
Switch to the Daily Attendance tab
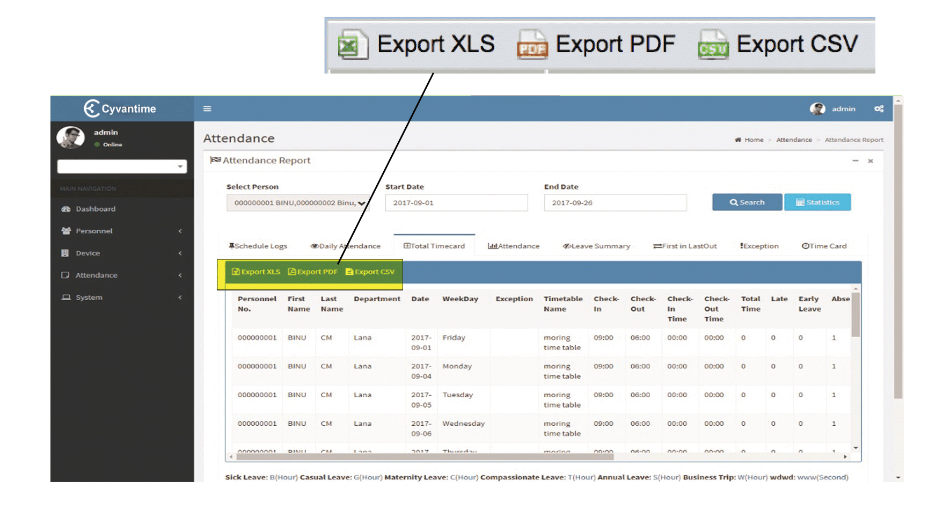pos(346,246)
